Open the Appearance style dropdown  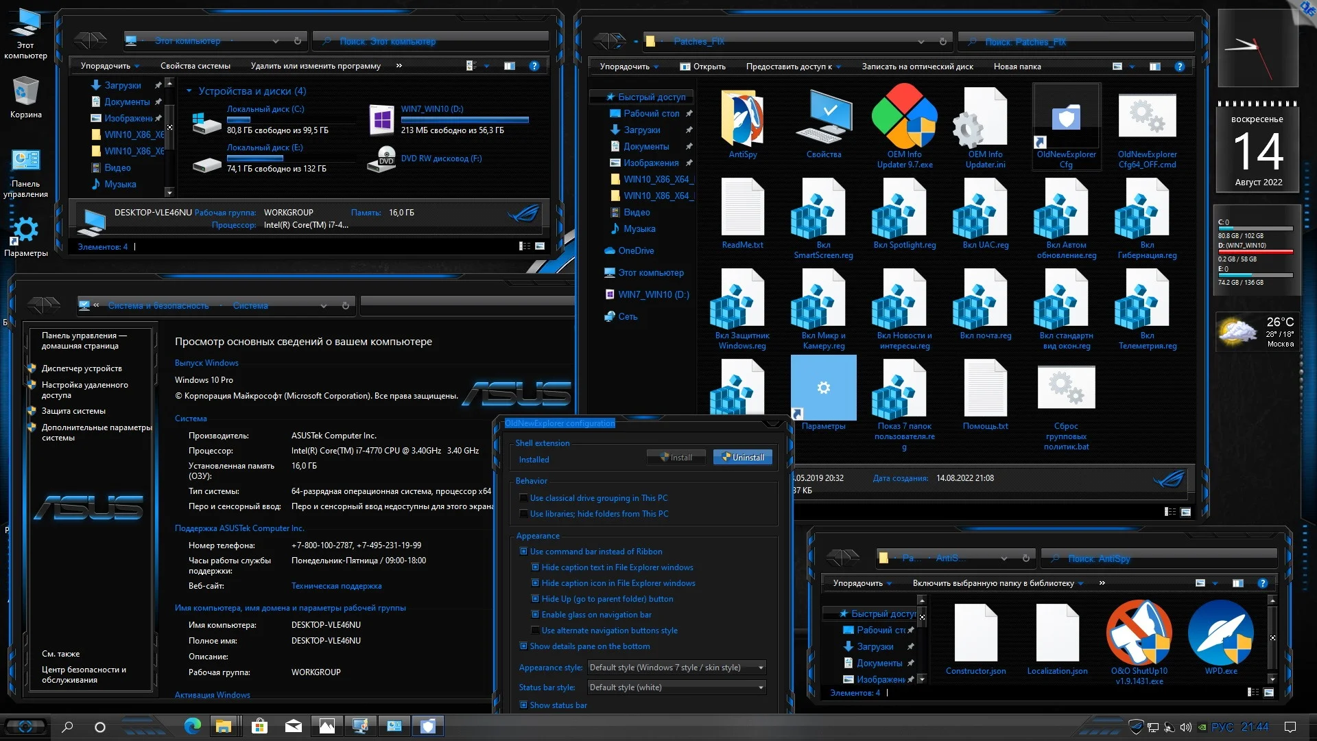tap(676, 668)
